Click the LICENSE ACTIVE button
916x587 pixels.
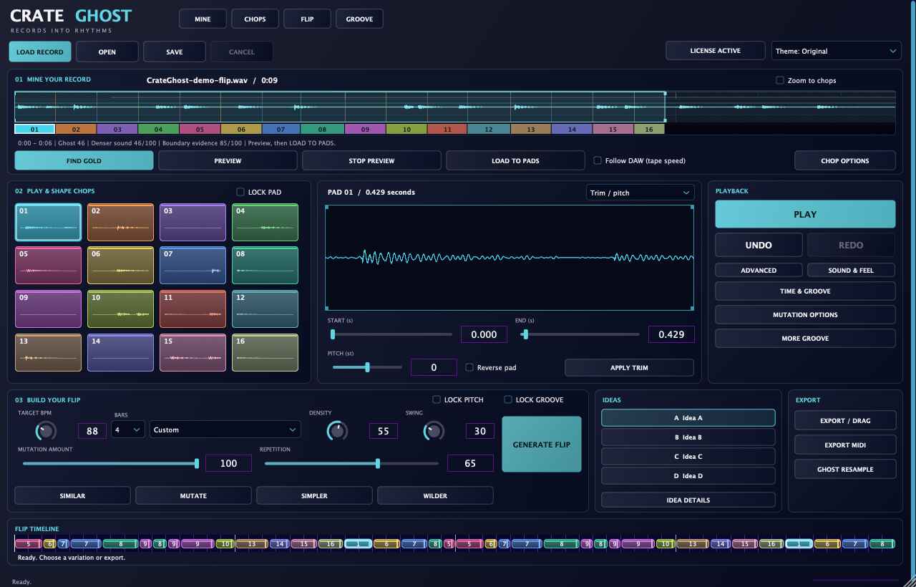[x=715, y=51]
